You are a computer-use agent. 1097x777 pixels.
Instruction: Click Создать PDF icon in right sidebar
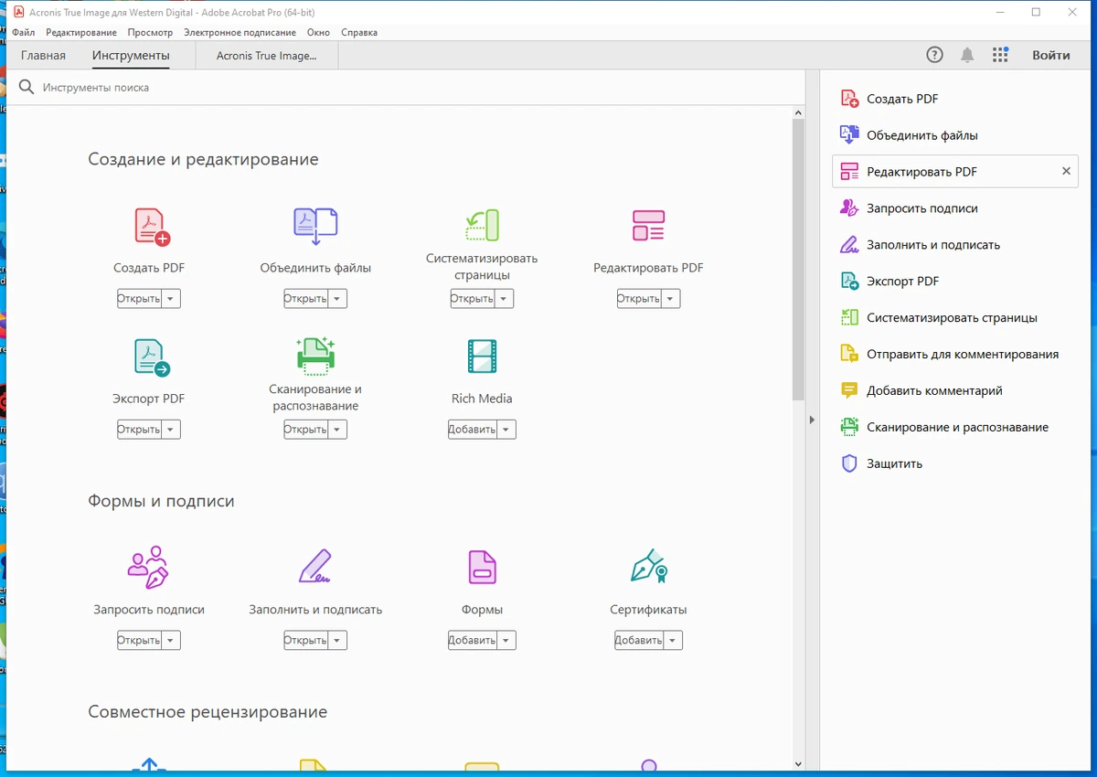[849, 99]
